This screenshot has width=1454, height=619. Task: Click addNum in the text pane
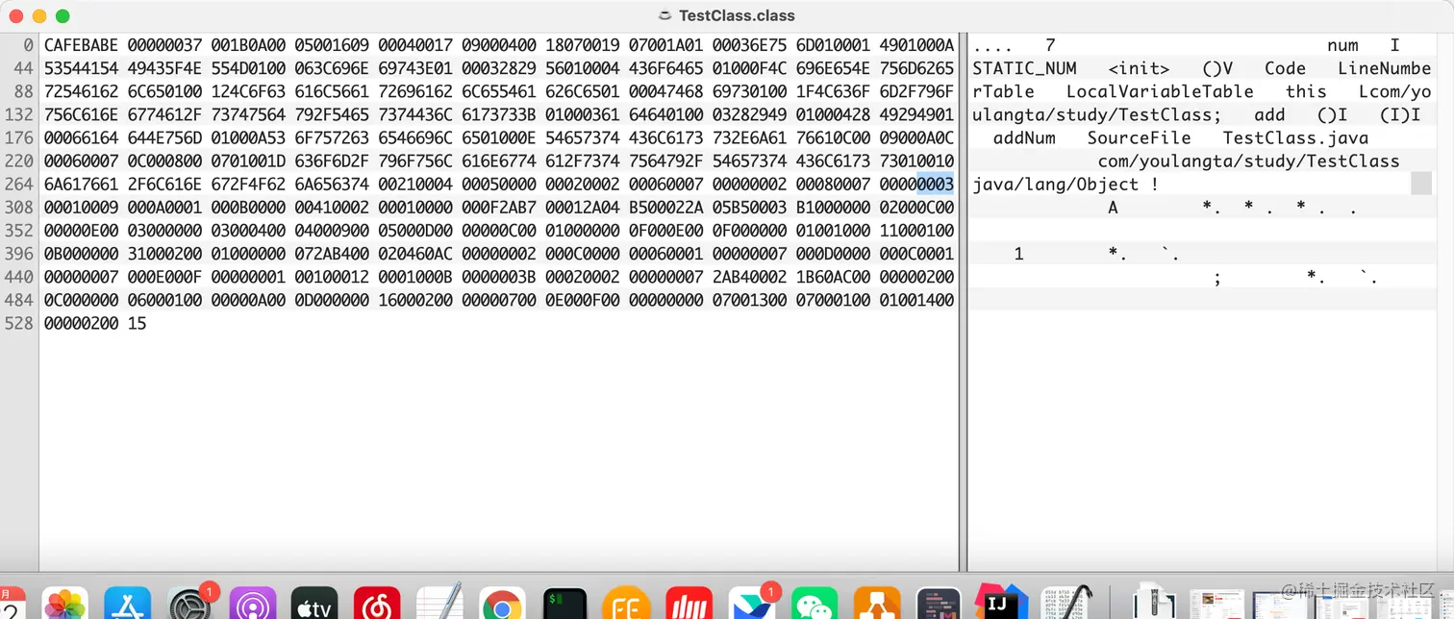point(1024,137)
